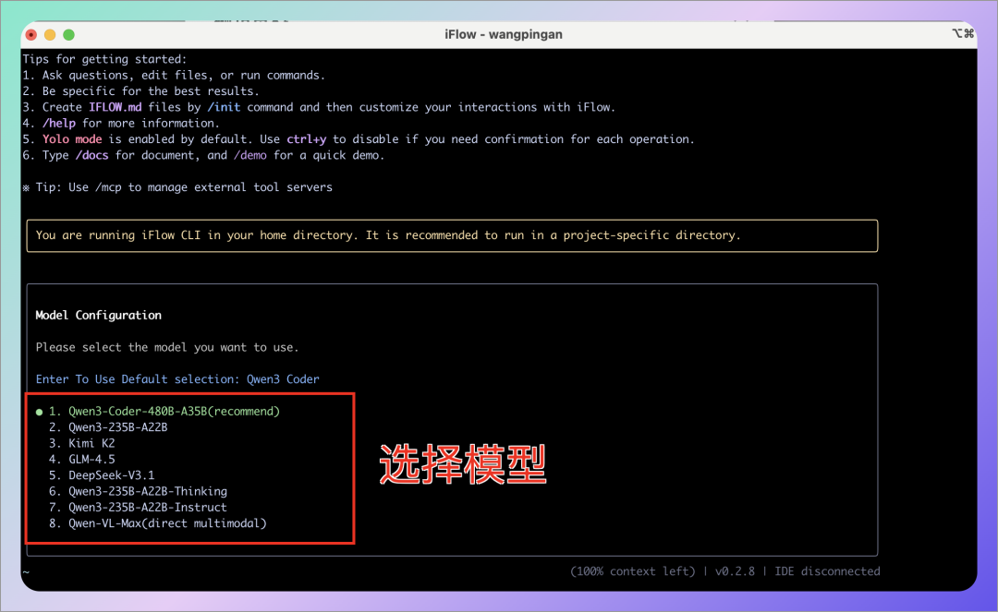Click the Yolo mode highlighted text
The image size is (998, 612).
(x=72, y=138)
